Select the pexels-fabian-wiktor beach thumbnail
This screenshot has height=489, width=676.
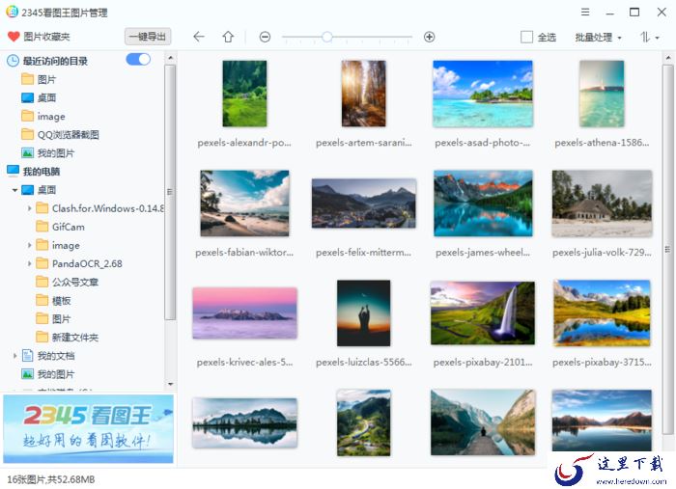point(244,204)
